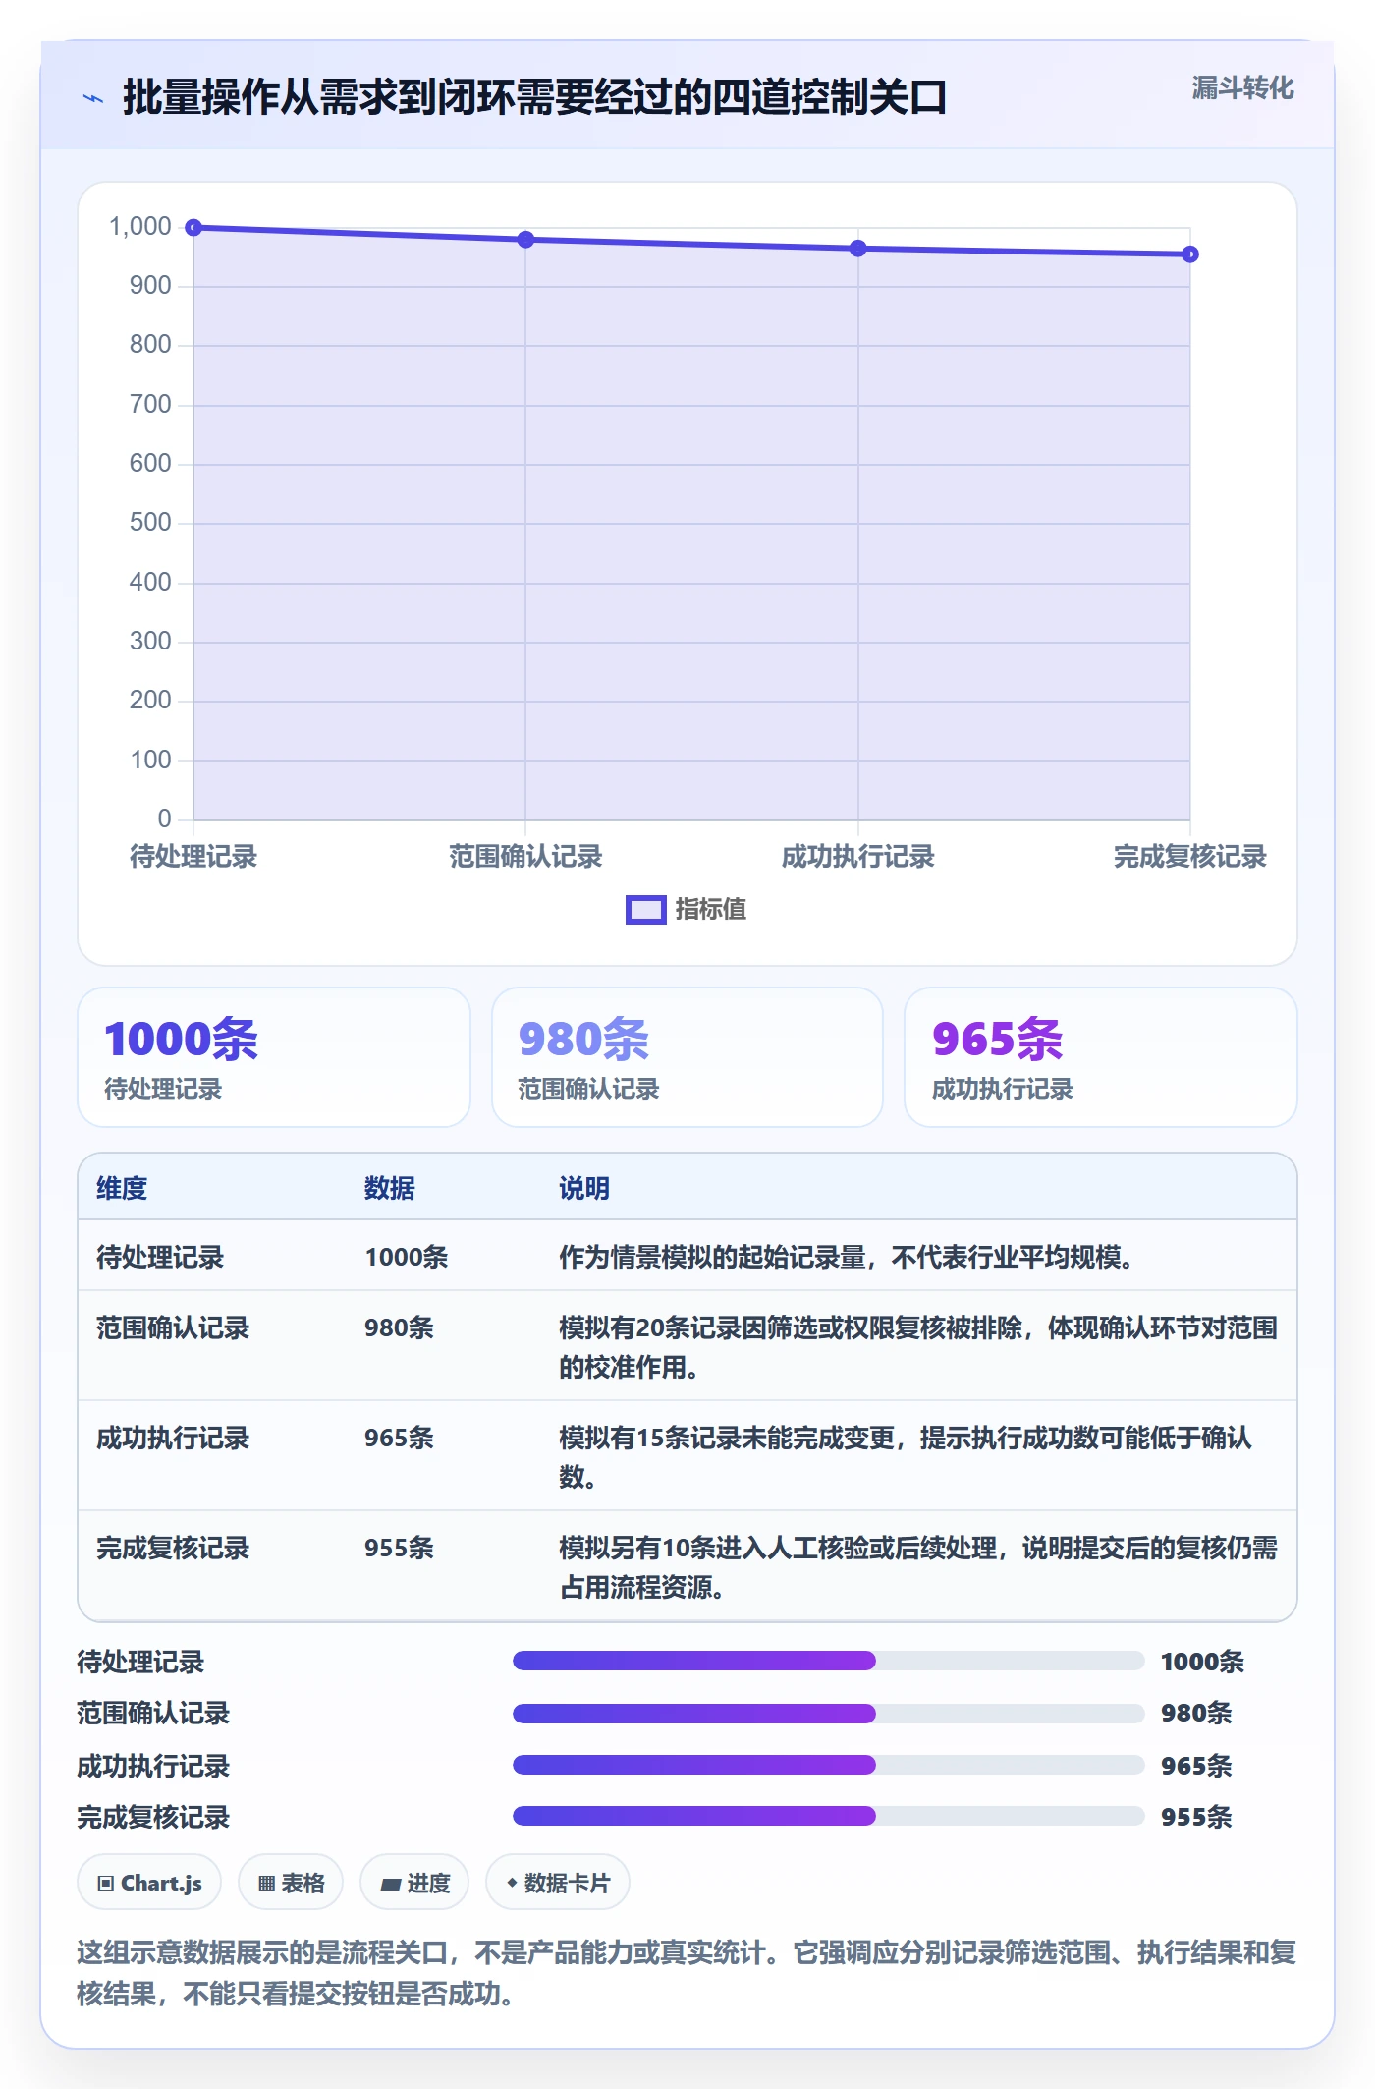Select the 表格 chip
The image size is (1375, 2089).
tap(291, 1883)
